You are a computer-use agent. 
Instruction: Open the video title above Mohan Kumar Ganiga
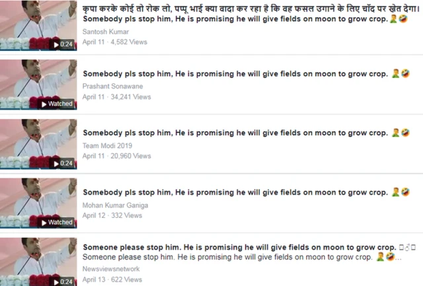(235, 192)
